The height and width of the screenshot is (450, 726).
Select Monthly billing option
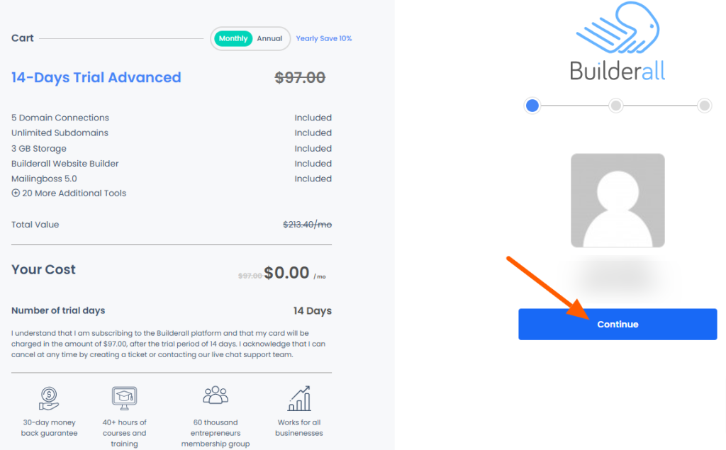point(233,38)
